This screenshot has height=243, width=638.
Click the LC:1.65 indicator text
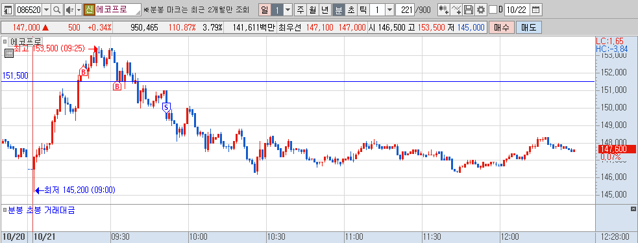[609, 41]
